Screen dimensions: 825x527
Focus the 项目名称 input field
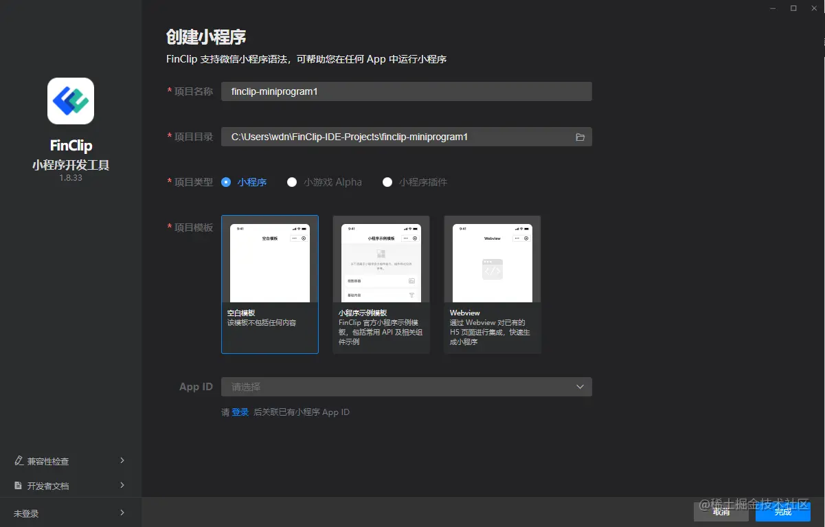click(x=407, y=91)
